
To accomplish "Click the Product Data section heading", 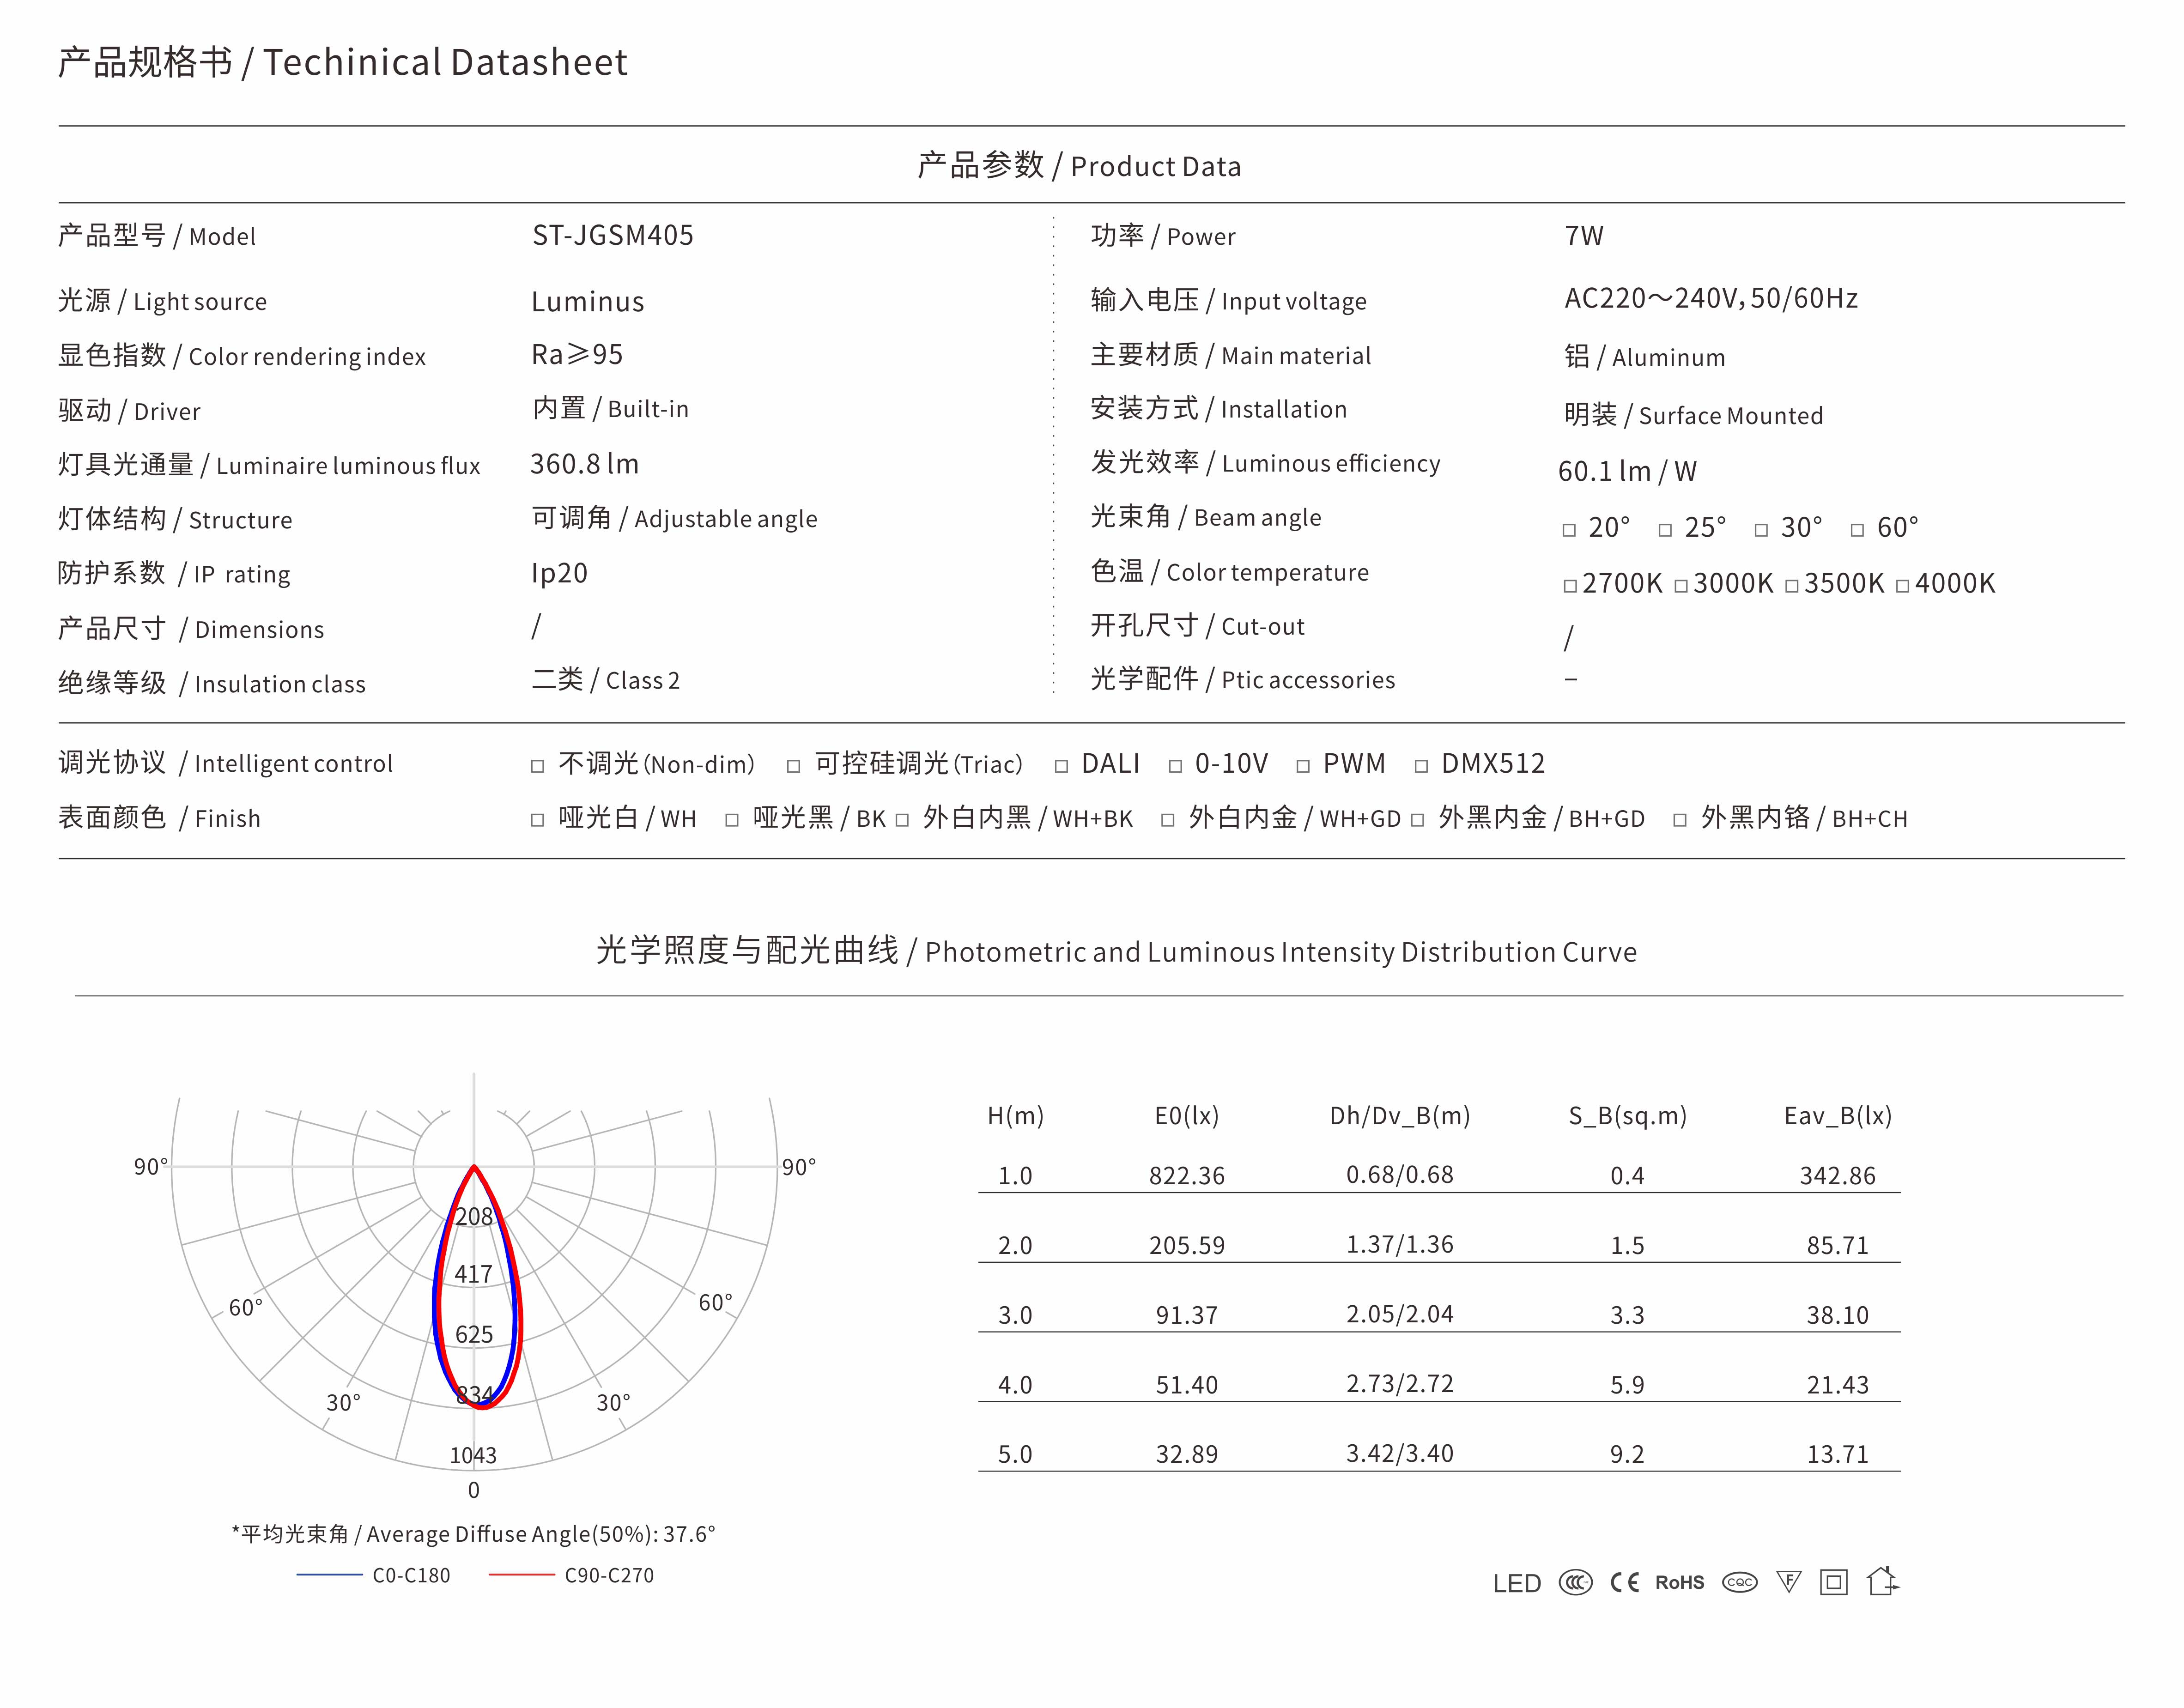I will (1079, 166).
